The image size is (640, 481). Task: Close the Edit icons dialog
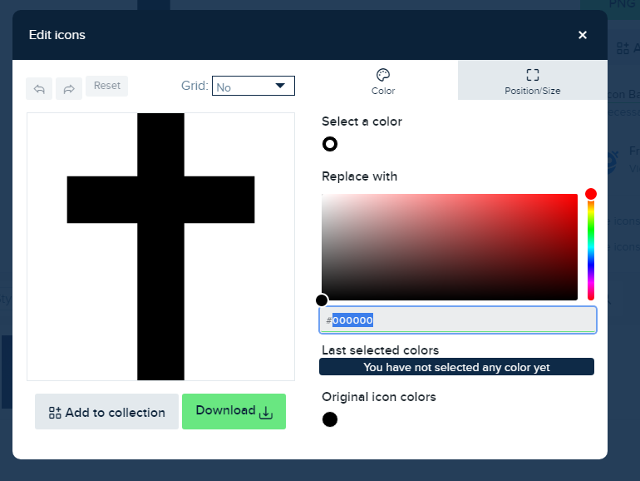tap(583, 35)
